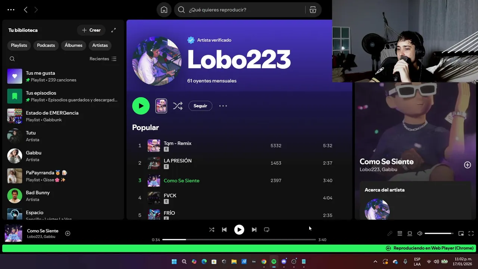Click Como Se Siente title in player bar
Screen dimensions: 478x269
(x=43, y=231)
